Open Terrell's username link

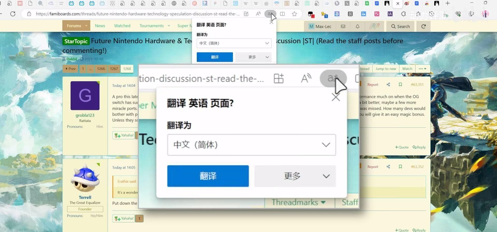(x=85, y=197)
